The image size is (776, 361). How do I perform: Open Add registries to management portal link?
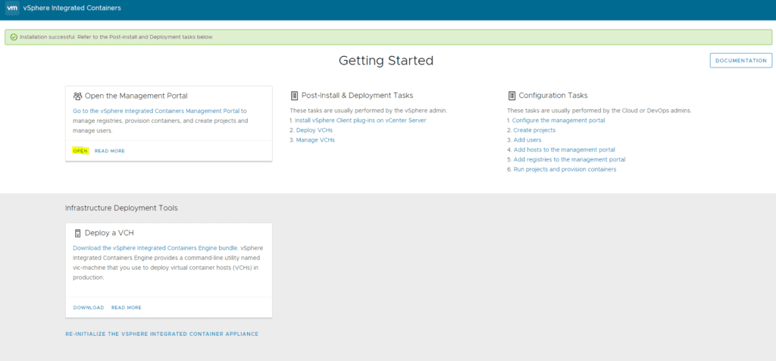[568, 160]
